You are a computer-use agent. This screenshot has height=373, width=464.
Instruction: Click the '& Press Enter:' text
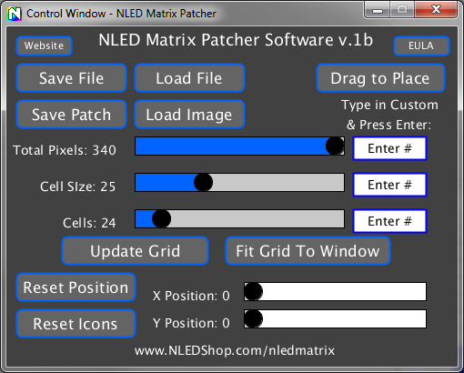coord(389,125)
